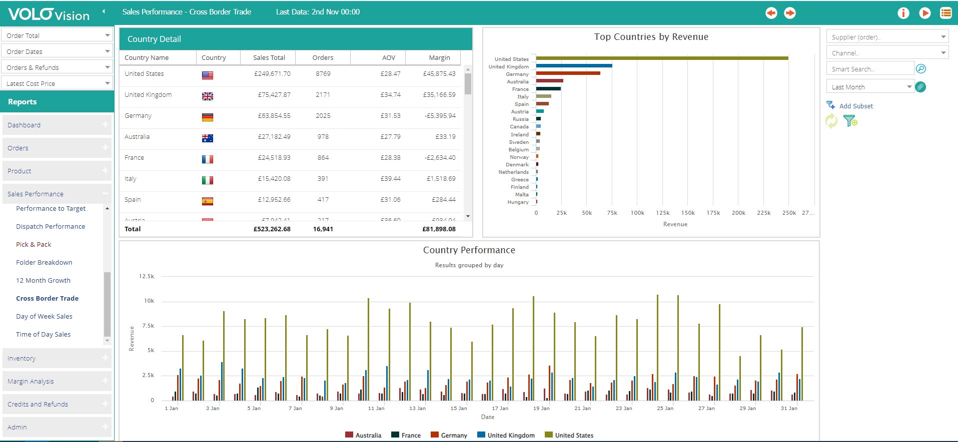Screen dimensions: 958x442
Task: Open the info icon in header
Action: pos(903,13)
